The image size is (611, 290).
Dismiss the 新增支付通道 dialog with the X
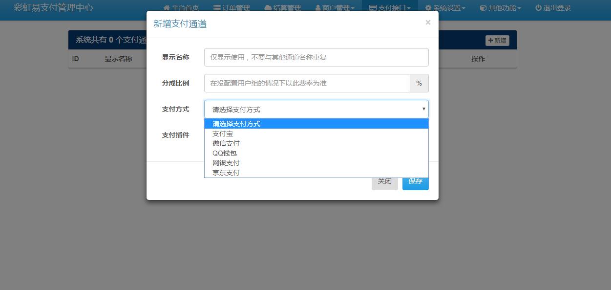click(428, 22)
